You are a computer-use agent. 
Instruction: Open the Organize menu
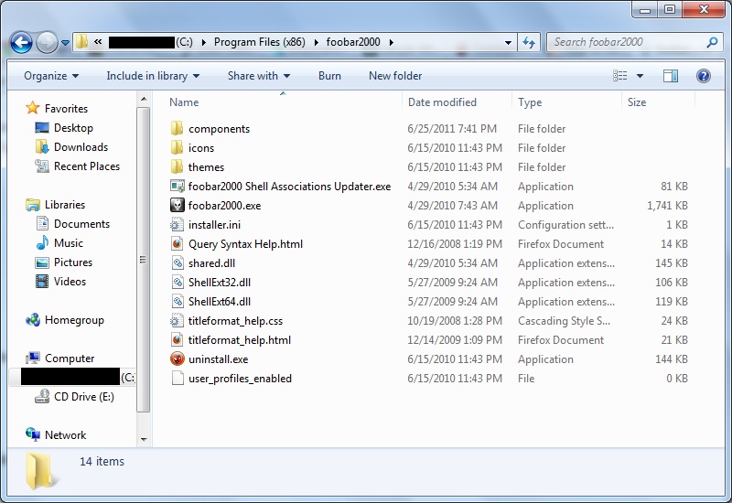click(x=51, y=76)
